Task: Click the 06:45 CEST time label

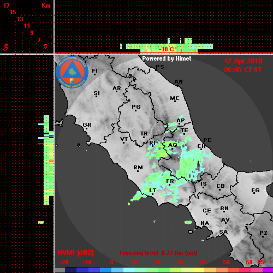Action: [x=243, y=70]
